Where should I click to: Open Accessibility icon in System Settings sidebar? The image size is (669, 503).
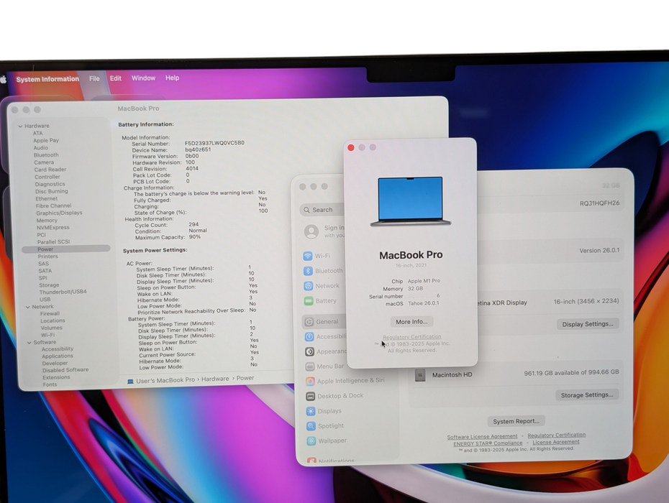click(x=310, y=337)
